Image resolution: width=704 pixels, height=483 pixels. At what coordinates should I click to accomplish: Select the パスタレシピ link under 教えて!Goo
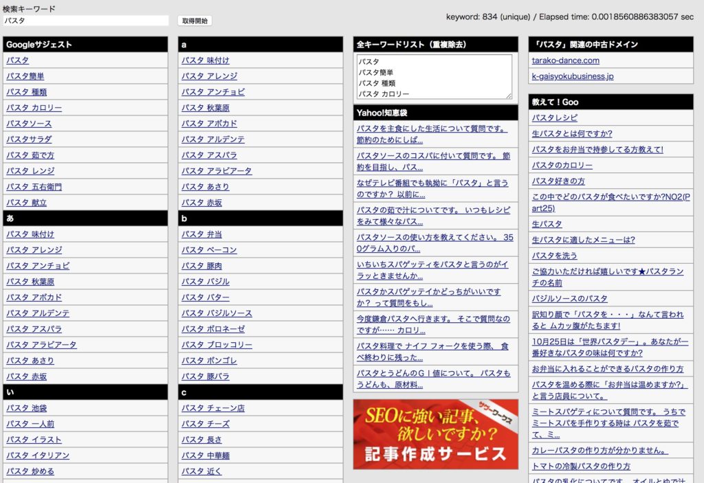[551, 117]
